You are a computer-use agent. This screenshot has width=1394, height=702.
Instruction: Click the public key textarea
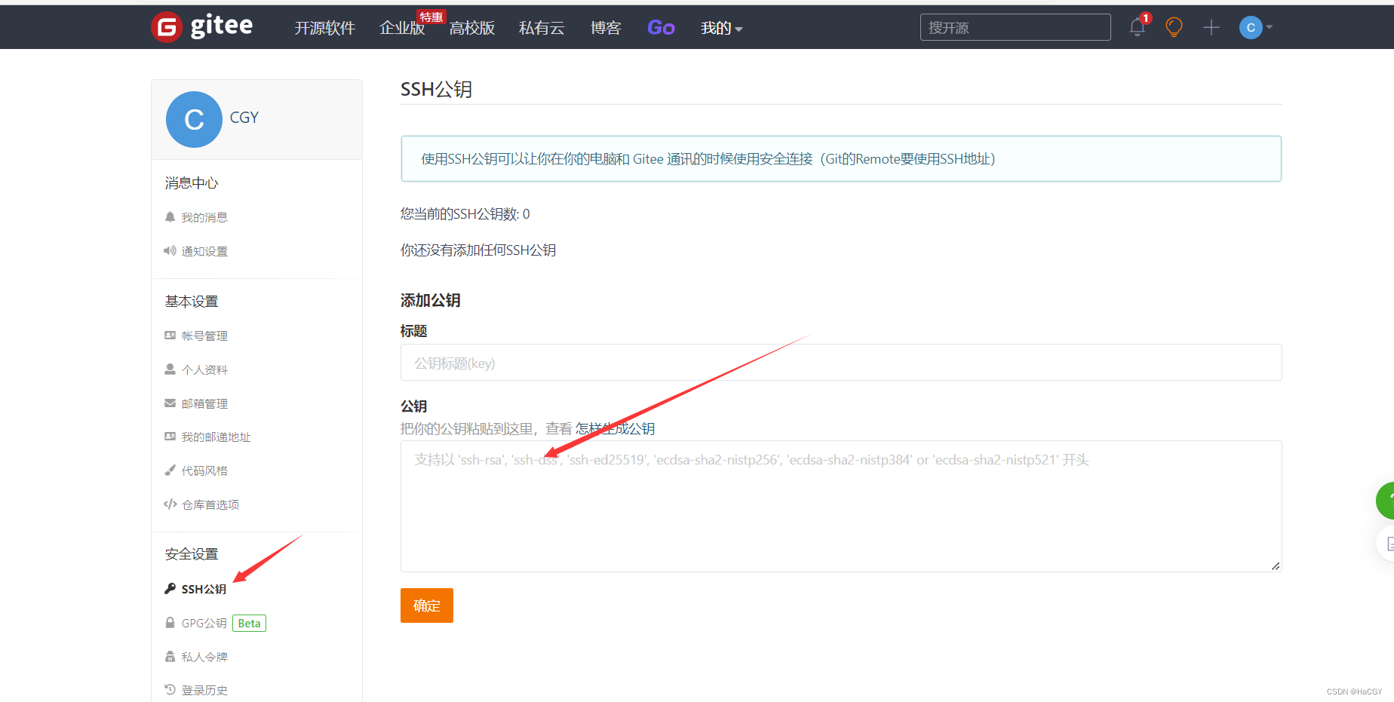pyautogui.click(x=841, y=506)
